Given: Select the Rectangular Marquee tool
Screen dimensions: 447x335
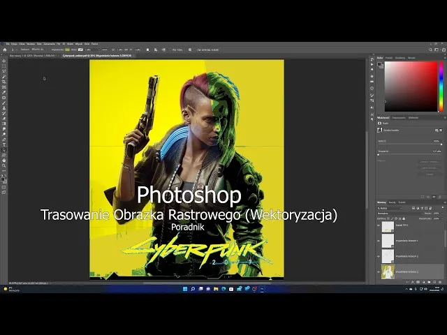Looking at the screenshot, I should (x=4, y=66).
